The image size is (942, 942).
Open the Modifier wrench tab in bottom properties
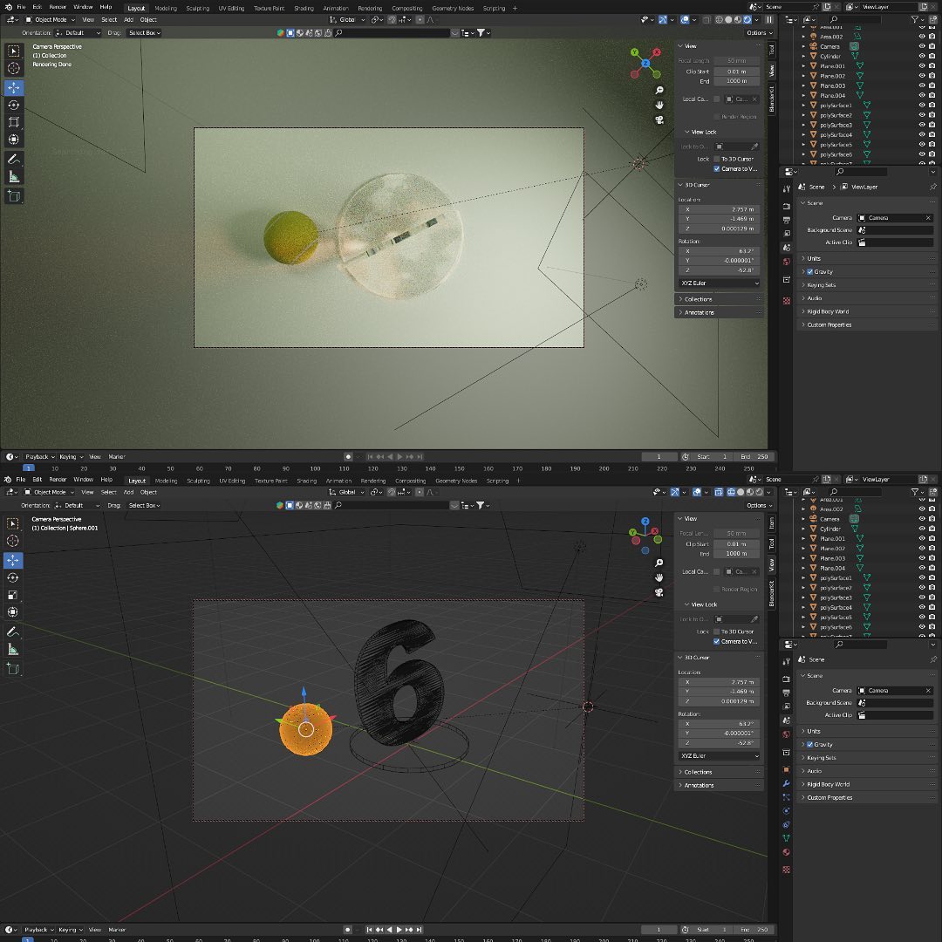coord(787,784)
